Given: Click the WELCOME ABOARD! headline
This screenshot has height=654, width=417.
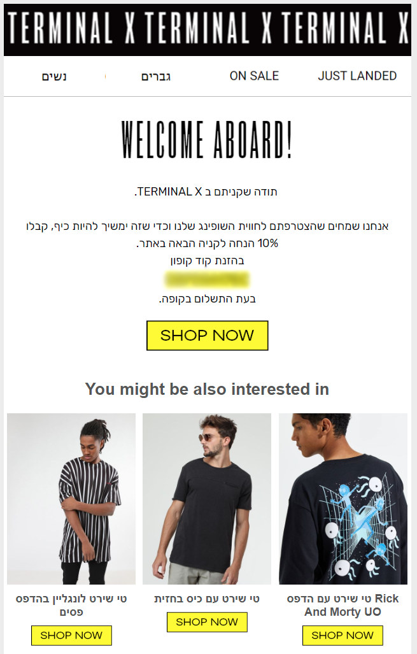Looking at the screenshot, I should (208, 139).
